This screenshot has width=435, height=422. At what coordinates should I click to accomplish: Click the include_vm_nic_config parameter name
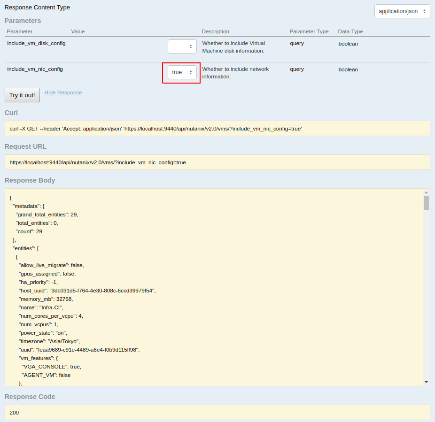tap(35, 69)
